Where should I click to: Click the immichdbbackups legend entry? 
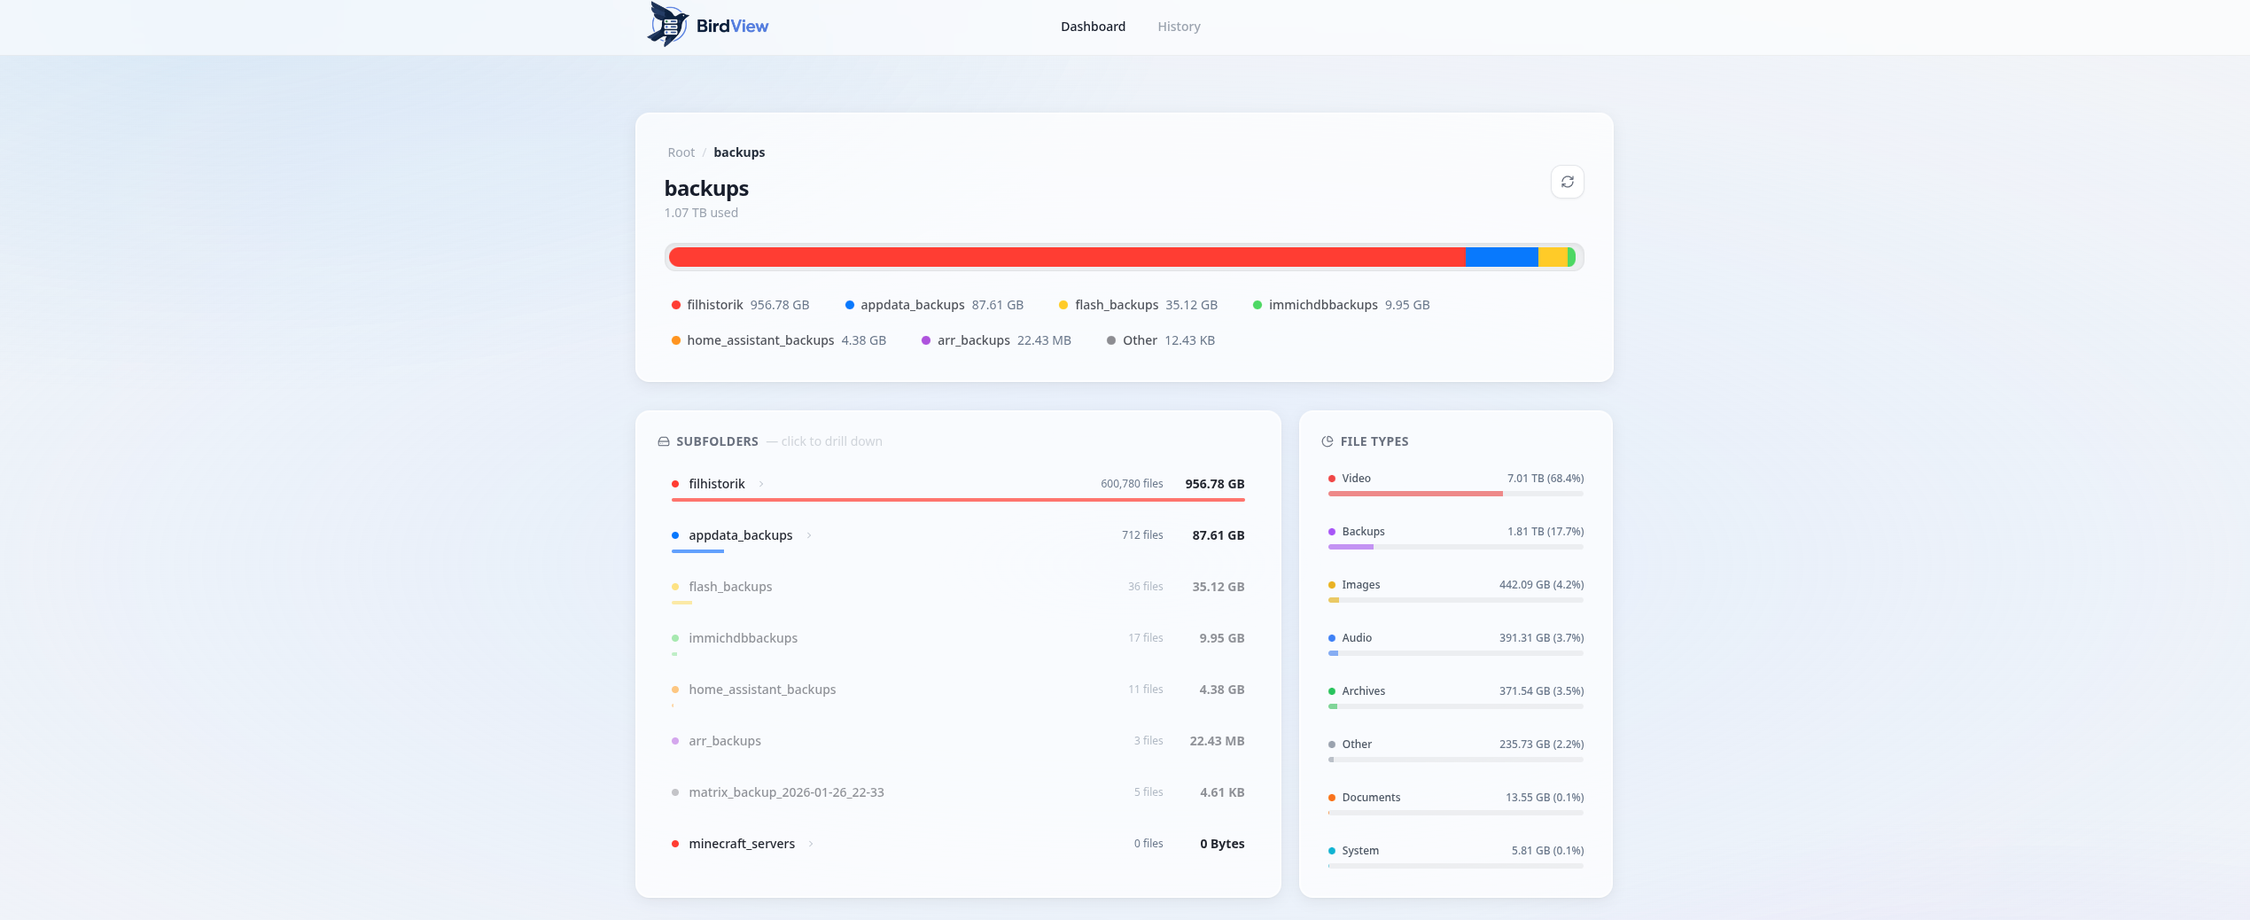pos(1341,305)
